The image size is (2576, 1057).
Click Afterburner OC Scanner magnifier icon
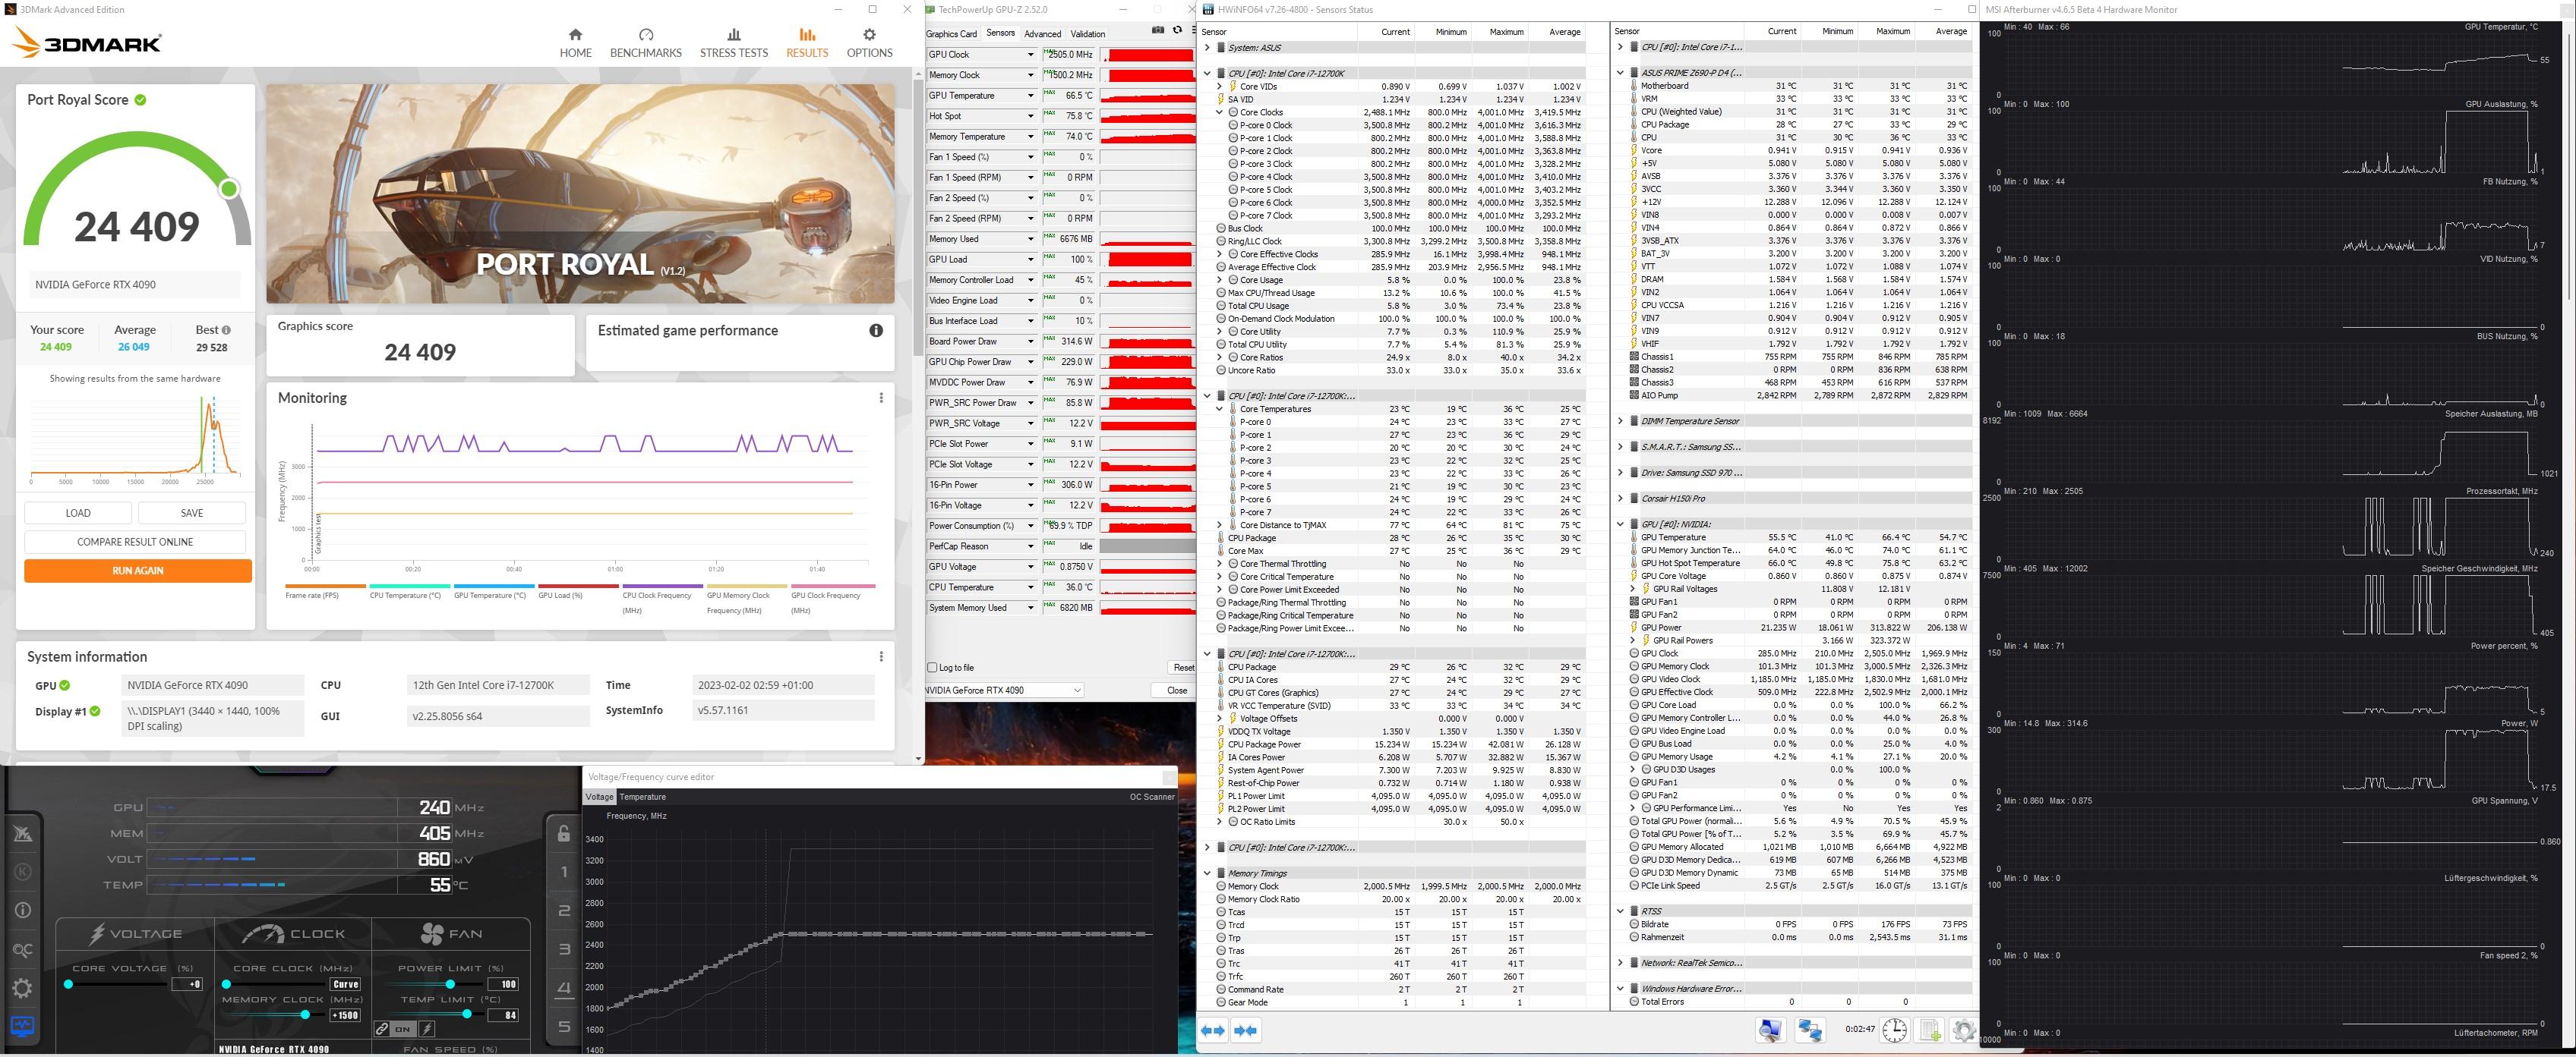[x=22, y=949]
